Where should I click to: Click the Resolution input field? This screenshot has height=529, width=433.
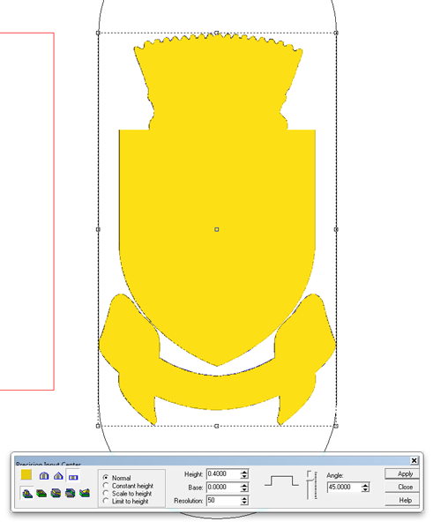tap(223, 500)
